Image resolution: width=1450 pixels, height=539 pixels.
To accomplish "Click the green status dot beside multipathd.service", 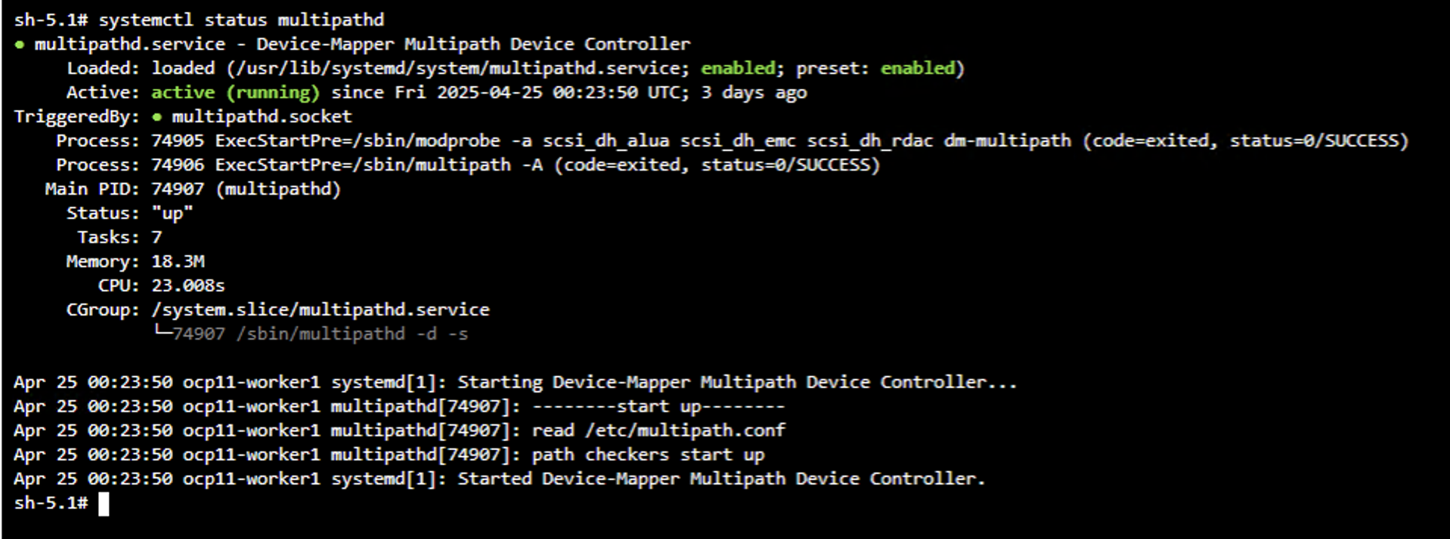I will 19,45.
